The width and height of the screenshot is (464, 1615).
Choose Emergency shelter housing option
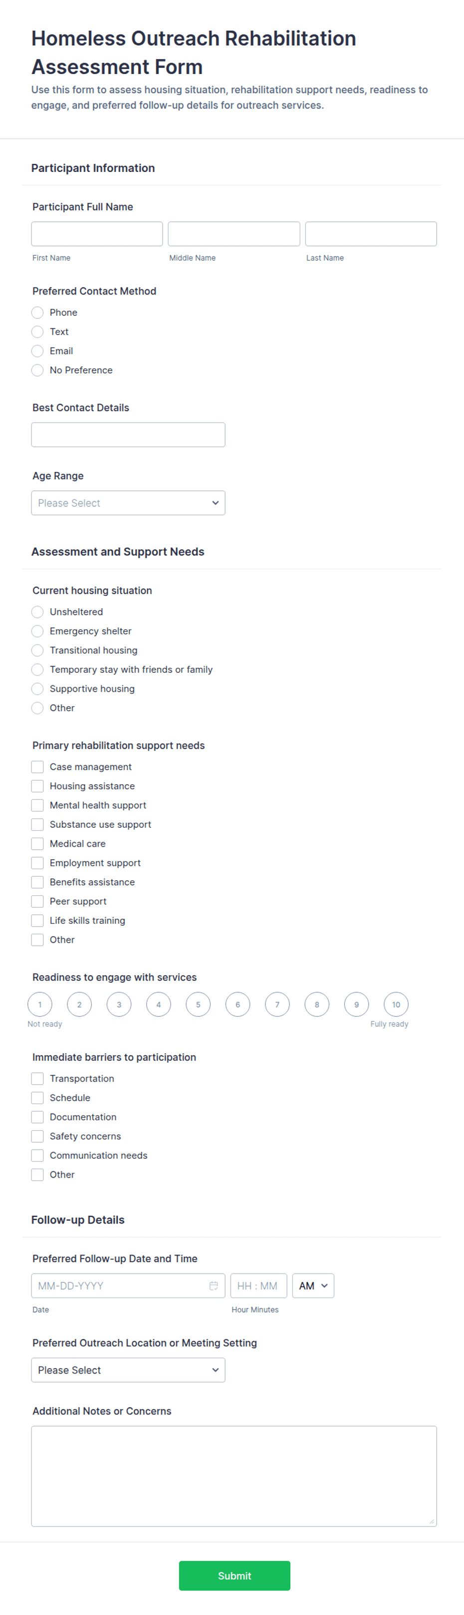(x=37, y=631)
